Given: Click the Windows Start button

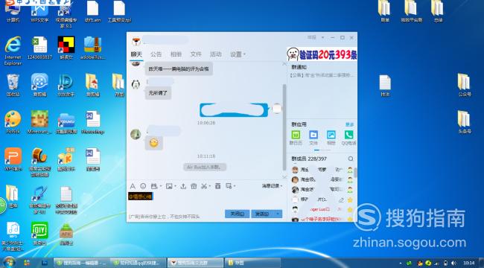Looking at the screenshot, I should click(9, 263).
